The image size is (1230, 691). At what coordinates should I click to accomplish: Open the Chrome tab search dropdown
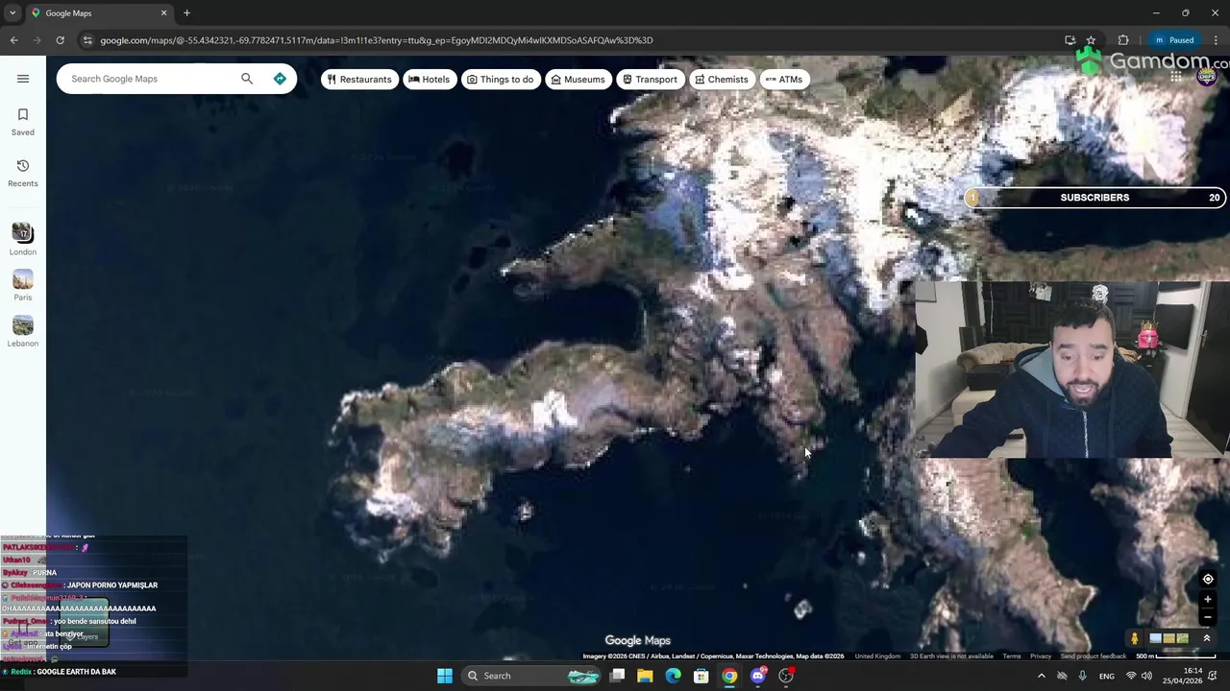coord(12,13)
